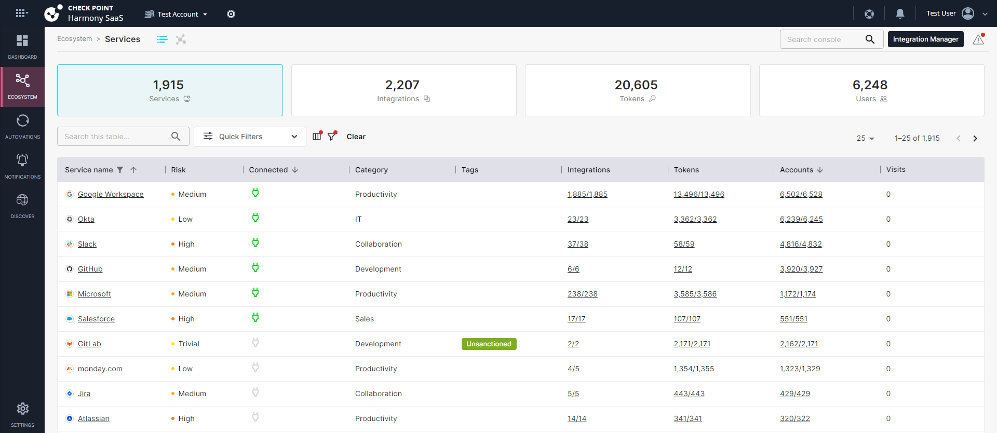Screen dimensions: 997x433
Task: Open the GitLab service link
Action: click(x=89, y=344)
